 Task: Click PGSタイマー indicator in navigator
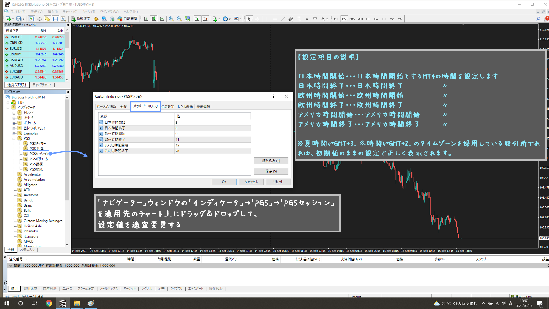coord(38,143)
